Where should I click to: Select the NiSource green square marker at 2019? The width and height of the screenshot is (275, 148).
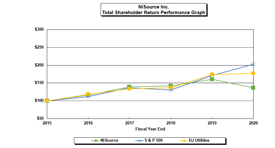pyautogui.click(x=212, y=79)
